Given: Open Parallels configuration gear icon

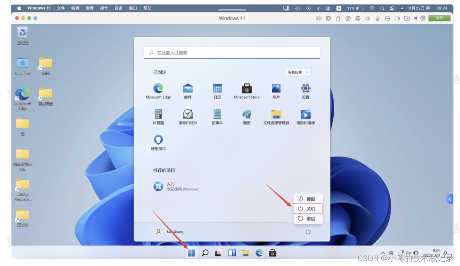Looking at the screenshot, I should point(423,18).
